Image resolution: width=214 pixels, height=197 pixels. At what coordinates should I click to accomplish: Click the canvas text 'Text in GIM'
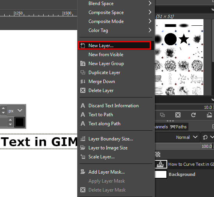click(39, 142)
